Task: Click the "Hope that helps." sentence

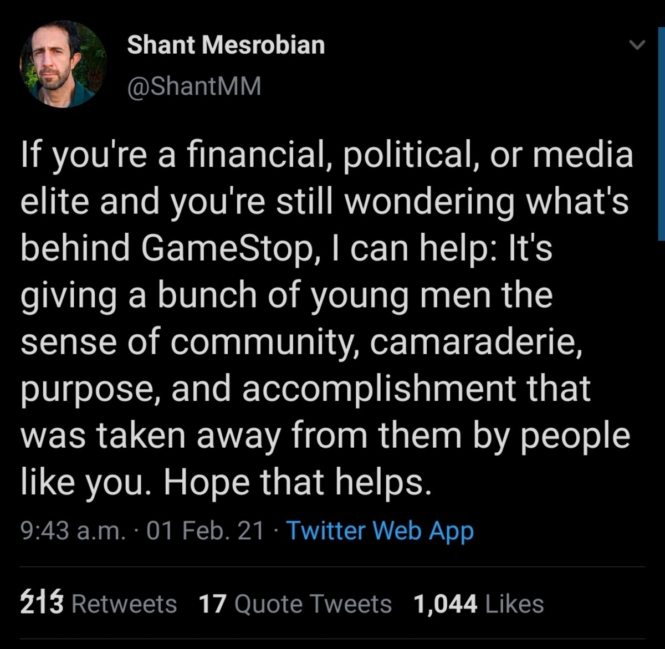Action: [297, 482]
